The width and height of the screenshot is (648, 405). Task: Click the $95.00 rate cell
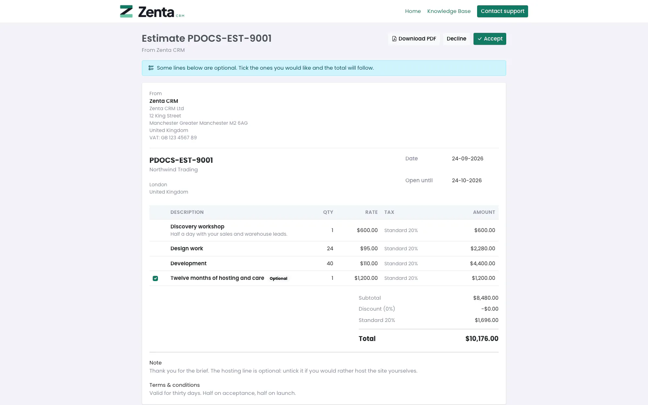pos(369,249)
